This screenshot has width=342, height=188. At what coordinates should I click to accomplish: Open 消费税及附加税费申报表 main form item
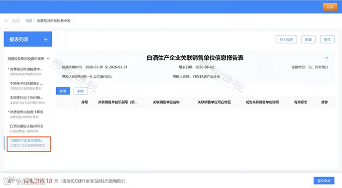pyautogui.click(x=26, y=71)
